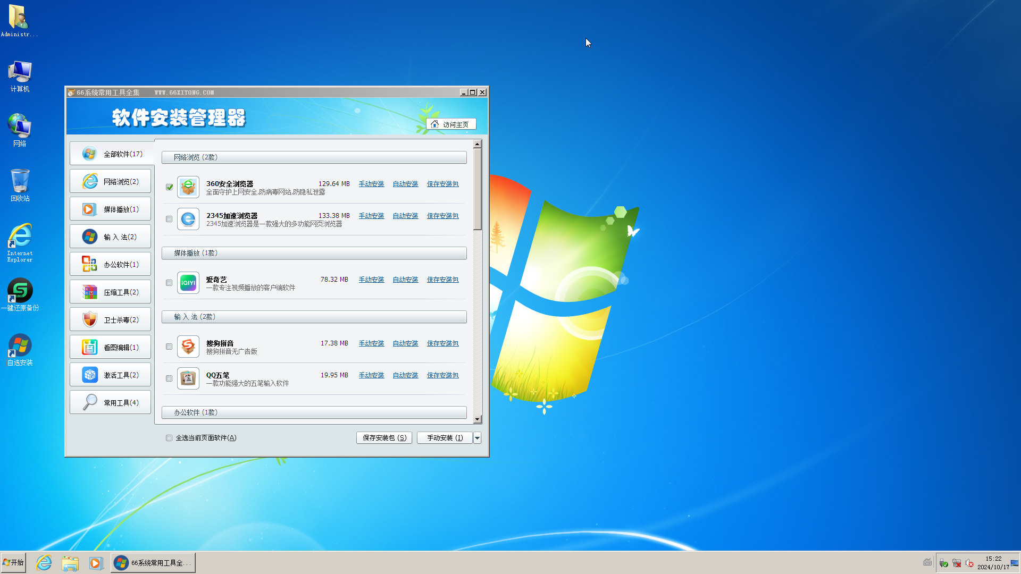
Task: Click the 手动安装 (I) button
Action: point(445,438)
